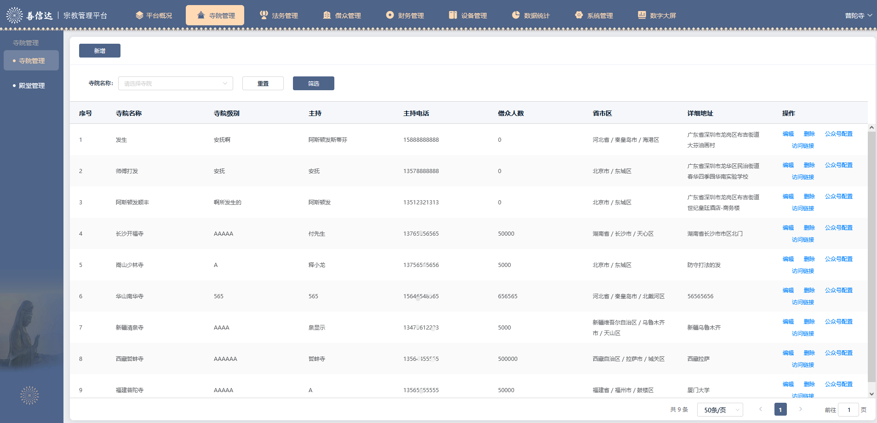Image resolution: width=877 pixels, height=423 pixels.
Task: Open the 寺院名称 select dropdown
Action: pos(175,83)
